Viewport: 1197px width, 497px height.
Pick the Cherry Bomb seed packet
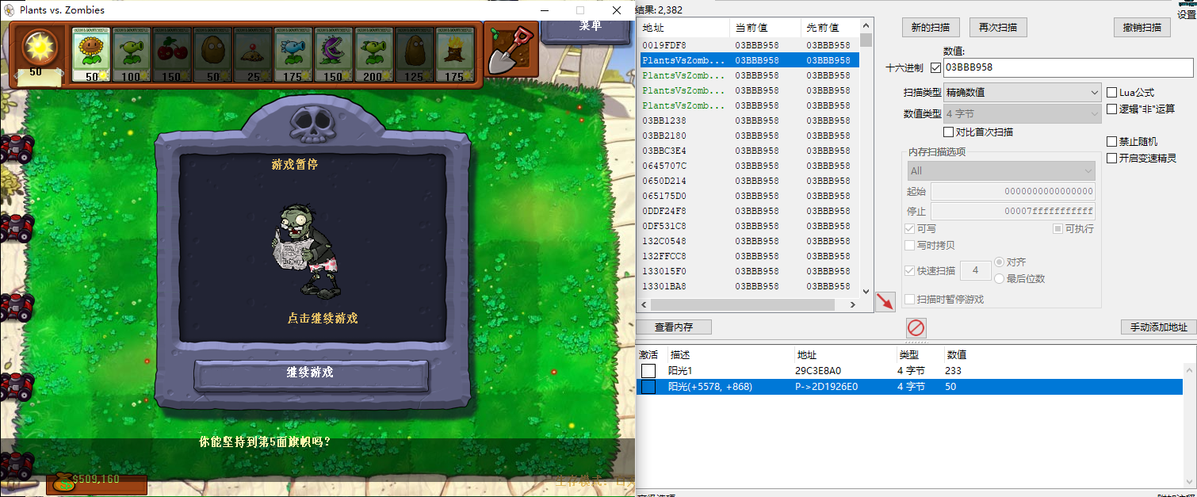(x=172, y=55)
